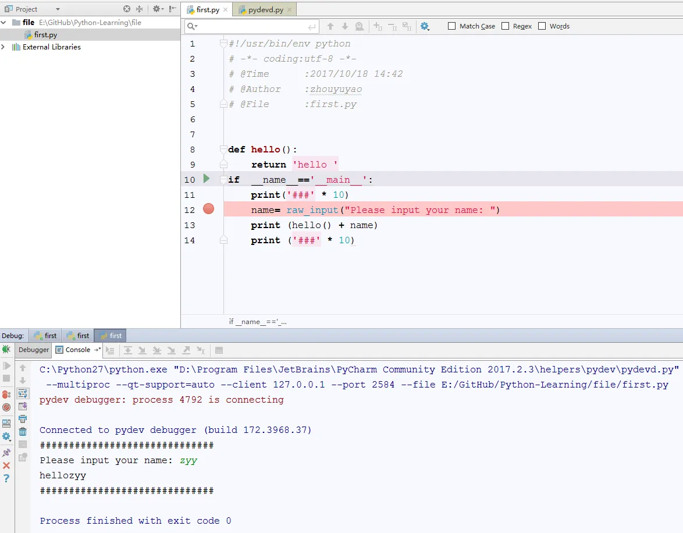Collapse the file project folder
683x533 pixels.
[x=3, y=22]
